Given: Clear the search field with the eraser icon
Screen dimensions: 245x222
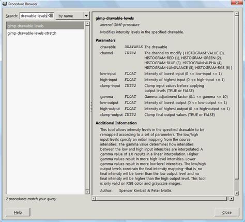Looking at the screenshot, I should [51, 16].
